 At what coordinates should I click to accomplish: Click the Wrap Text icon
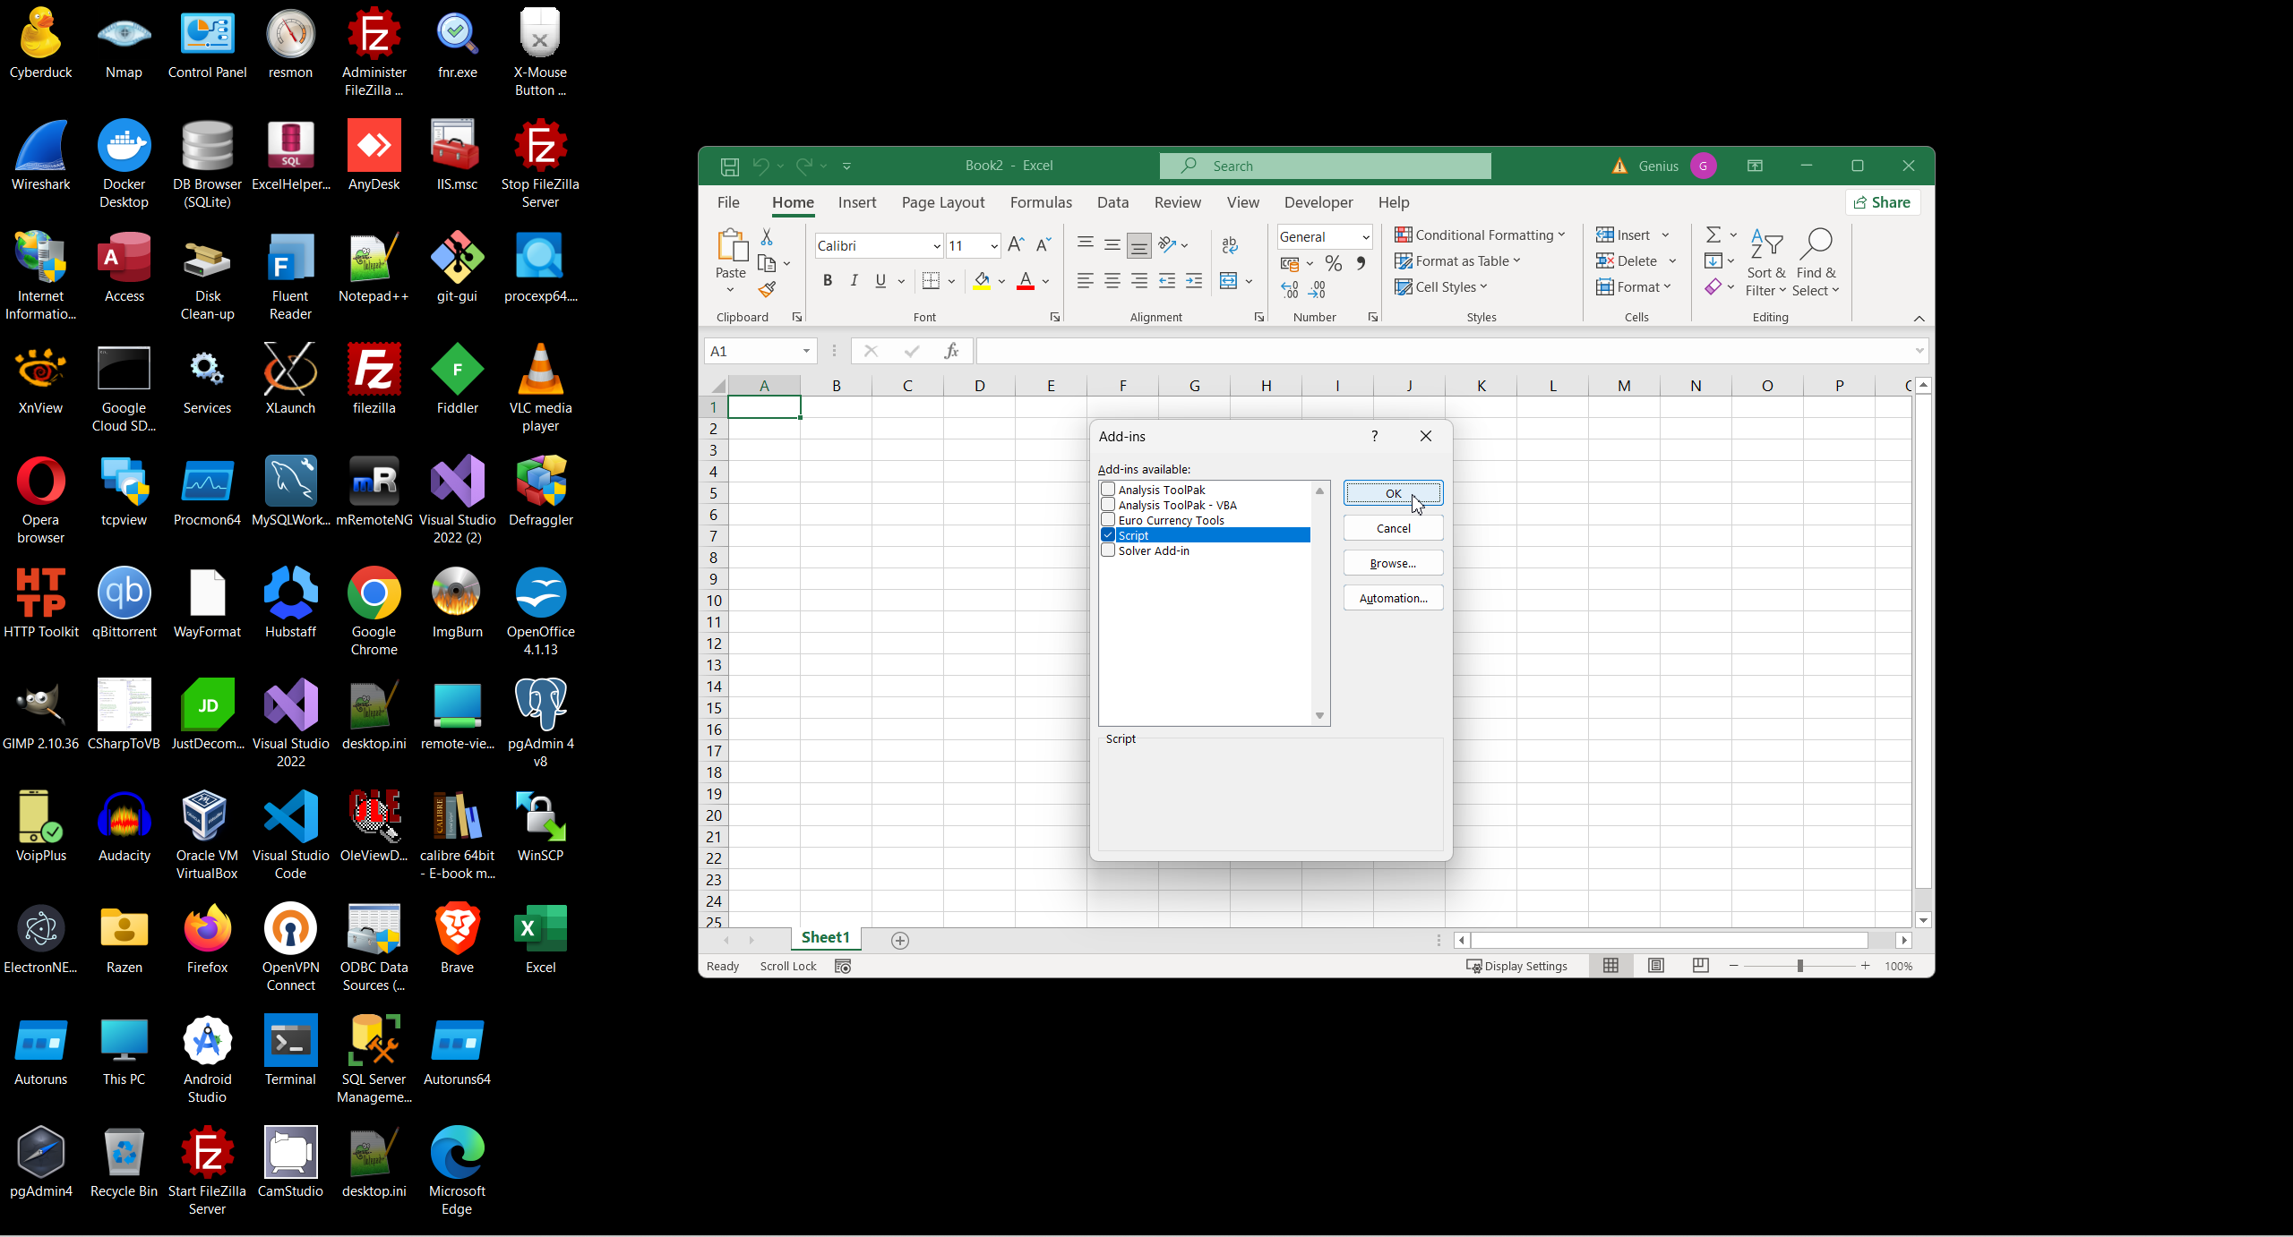tap(1230, 245)
